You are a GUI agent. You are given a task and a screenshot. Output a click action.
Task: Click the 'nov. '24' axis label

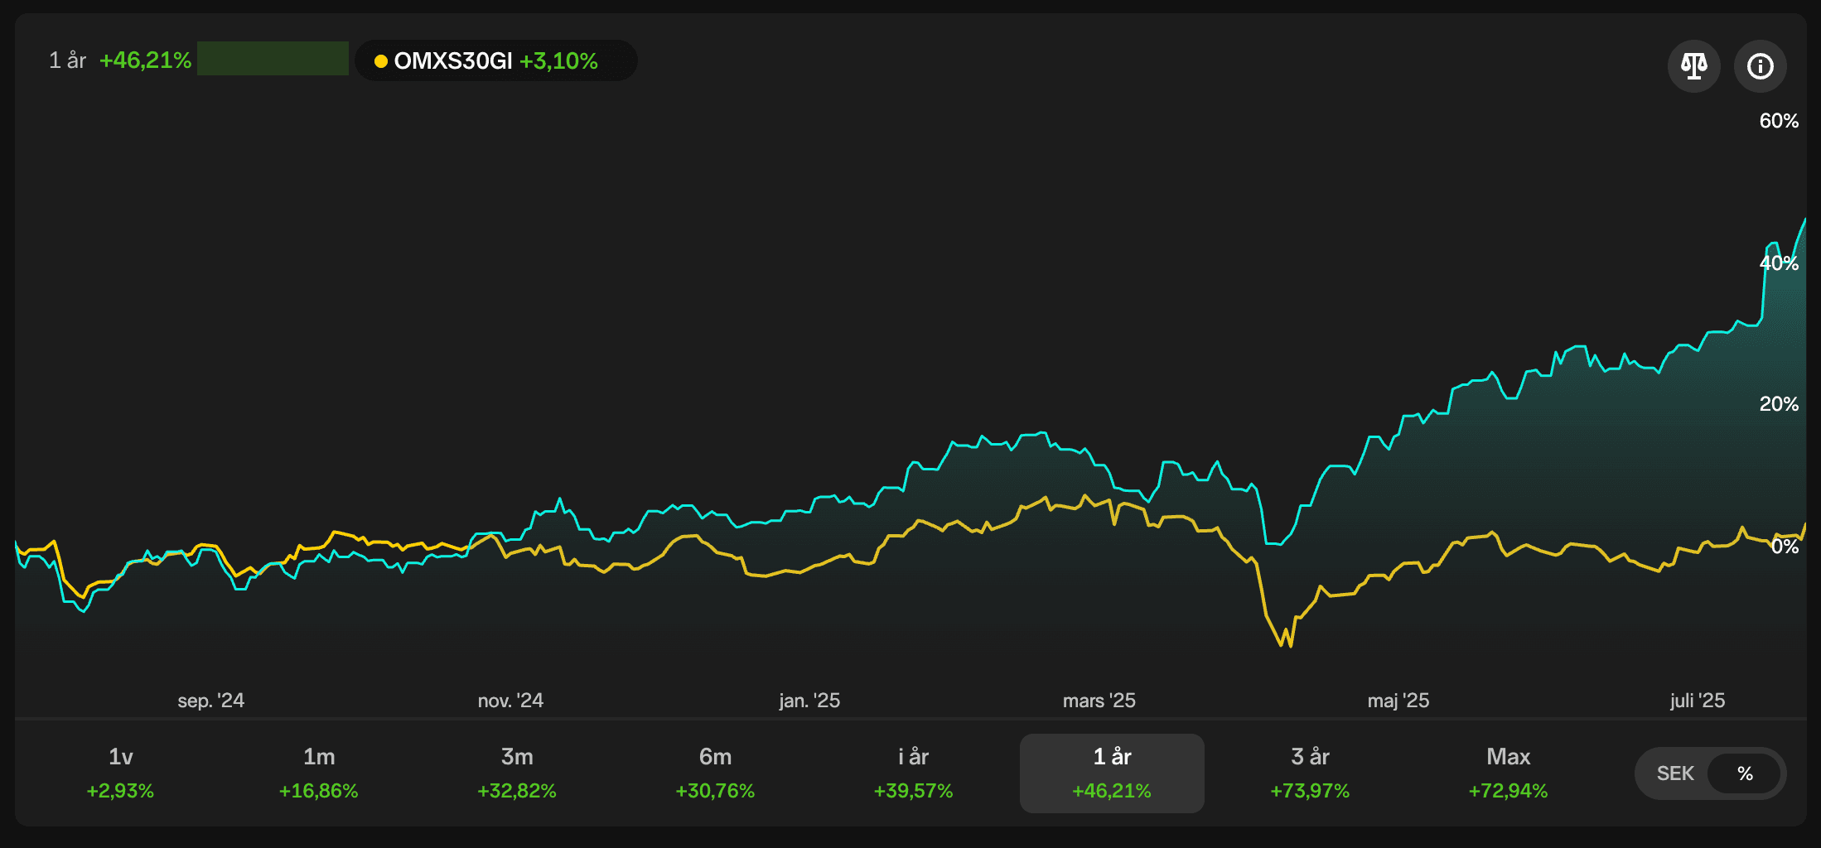point(510,701)
